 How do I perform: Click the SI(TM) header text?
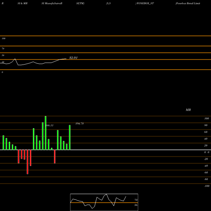[x=80, y=3]
